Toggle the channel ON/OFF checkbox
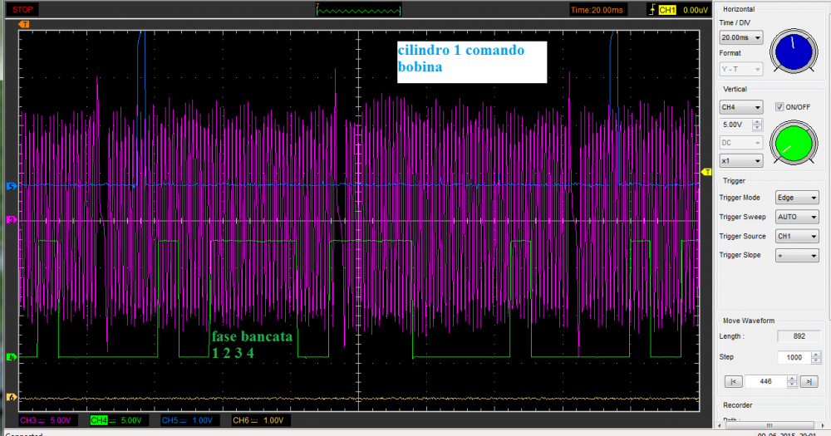The height and width of the screenshot is (436, 831). tap(779, 107)
